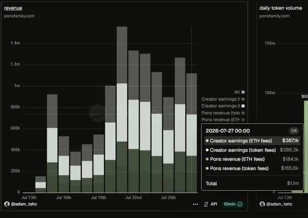Image resolution: width=308 pixels, height=218 pixels.
Task: Click the 800k y-axis label
Action: (x=15, y=107)
